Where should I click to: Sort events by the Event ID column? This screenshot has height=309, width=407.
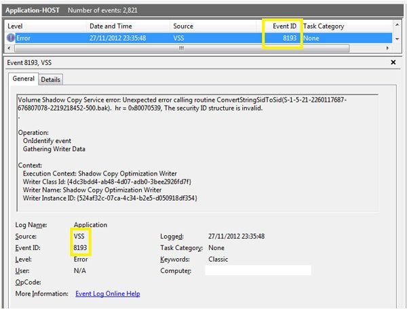(279, 26)
